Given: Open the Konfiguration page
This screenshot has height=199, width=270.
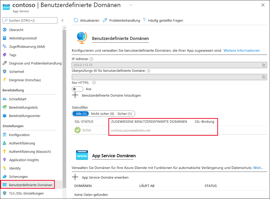Looking at the screenshot, I should (x=19, y=135).
